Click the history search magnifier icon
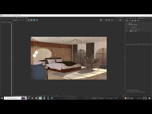Image resolution: width=152 pixels, height=114 pixels. coord(10,22)
